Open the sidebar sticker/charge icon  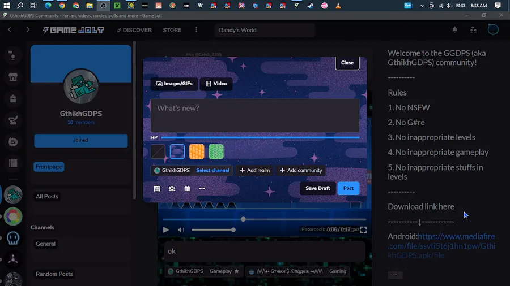[12, 142]
